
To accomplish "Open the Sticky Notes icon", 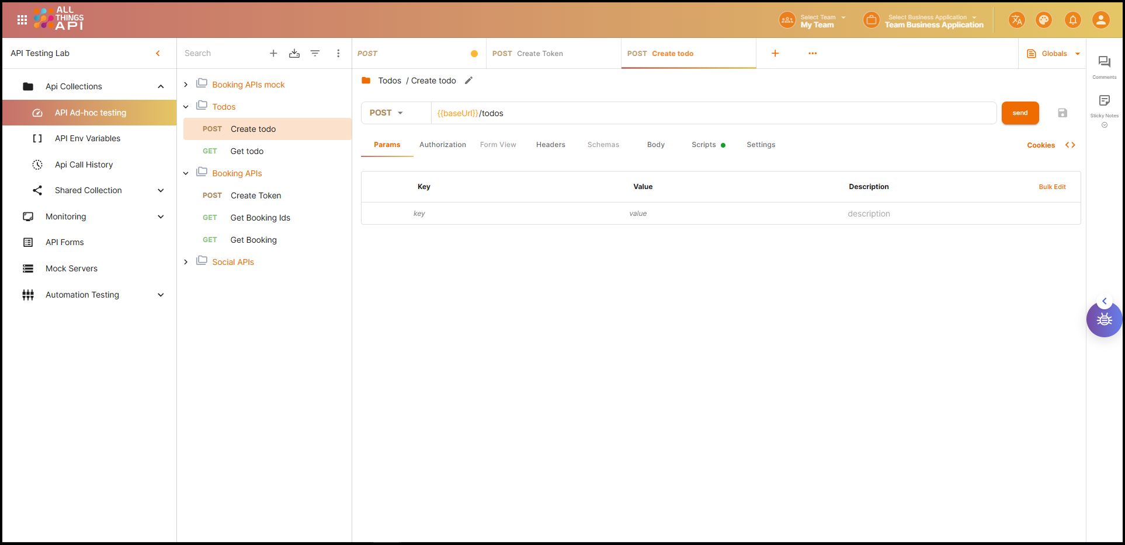I will [x=1104, y=101].
